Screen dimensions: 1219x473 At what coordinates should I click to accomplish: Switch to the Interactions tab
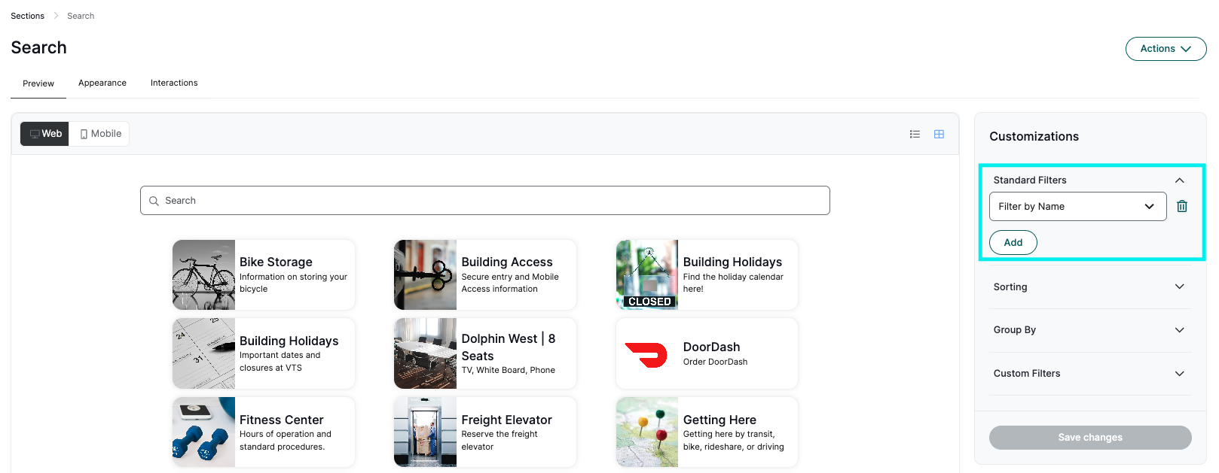click(174, 83)
